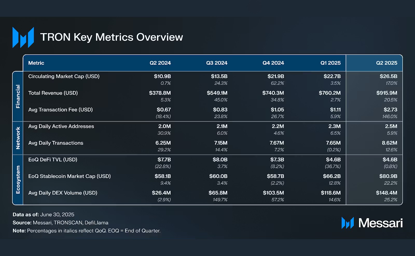Image resolution: width=415 pixels, height=256 pixels.
Task: Click the Source: Messari, TRONSCAN, DefiLlama line
Action: pos(60,223)
